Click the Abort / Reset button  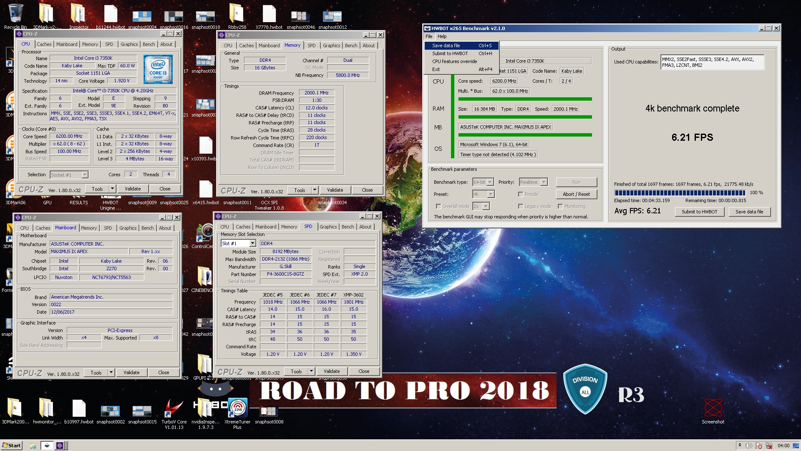click(x=576, y=194)
